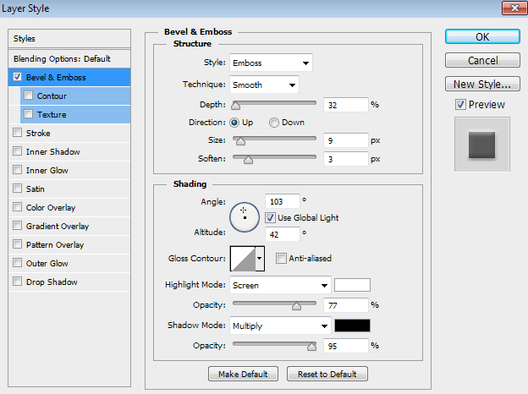528x394 pixels.
Task: Enable the Inner Glow checkbox
Action: (18, 170)
